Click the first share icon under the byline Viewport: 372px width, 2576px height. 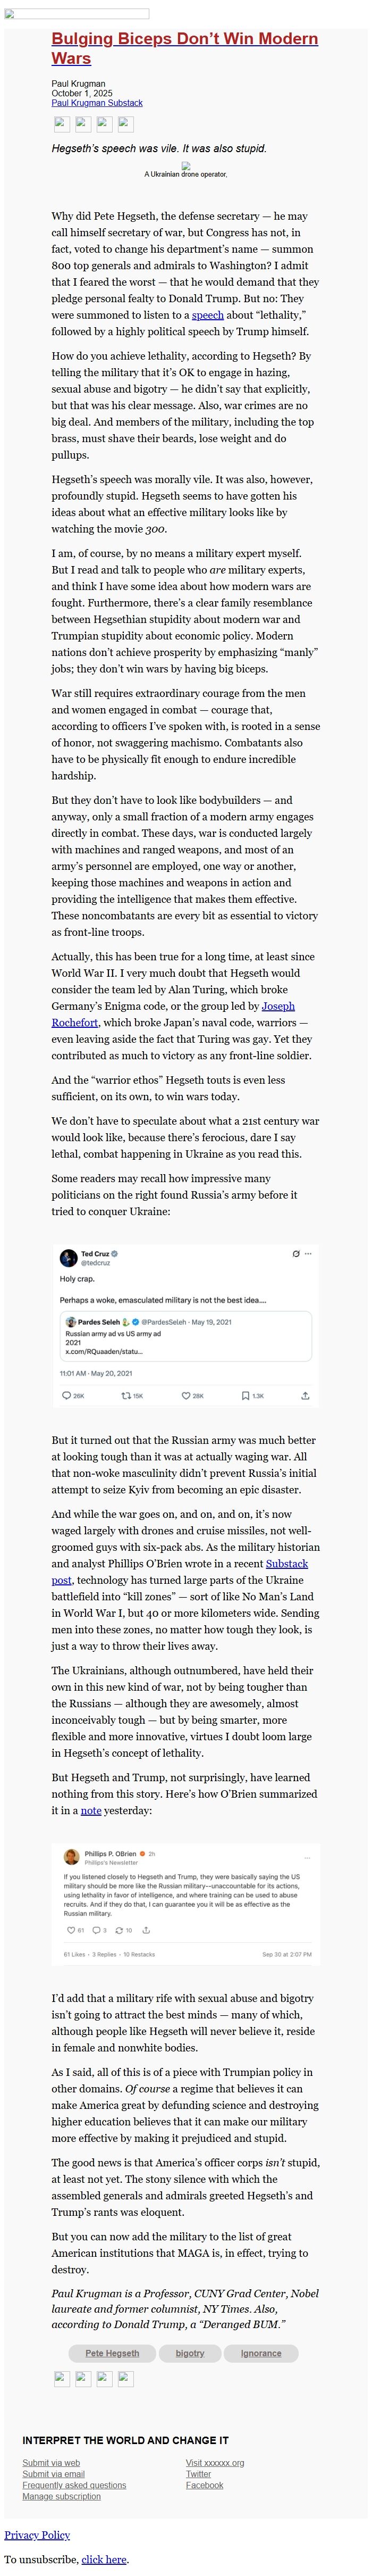click(61, 124)
